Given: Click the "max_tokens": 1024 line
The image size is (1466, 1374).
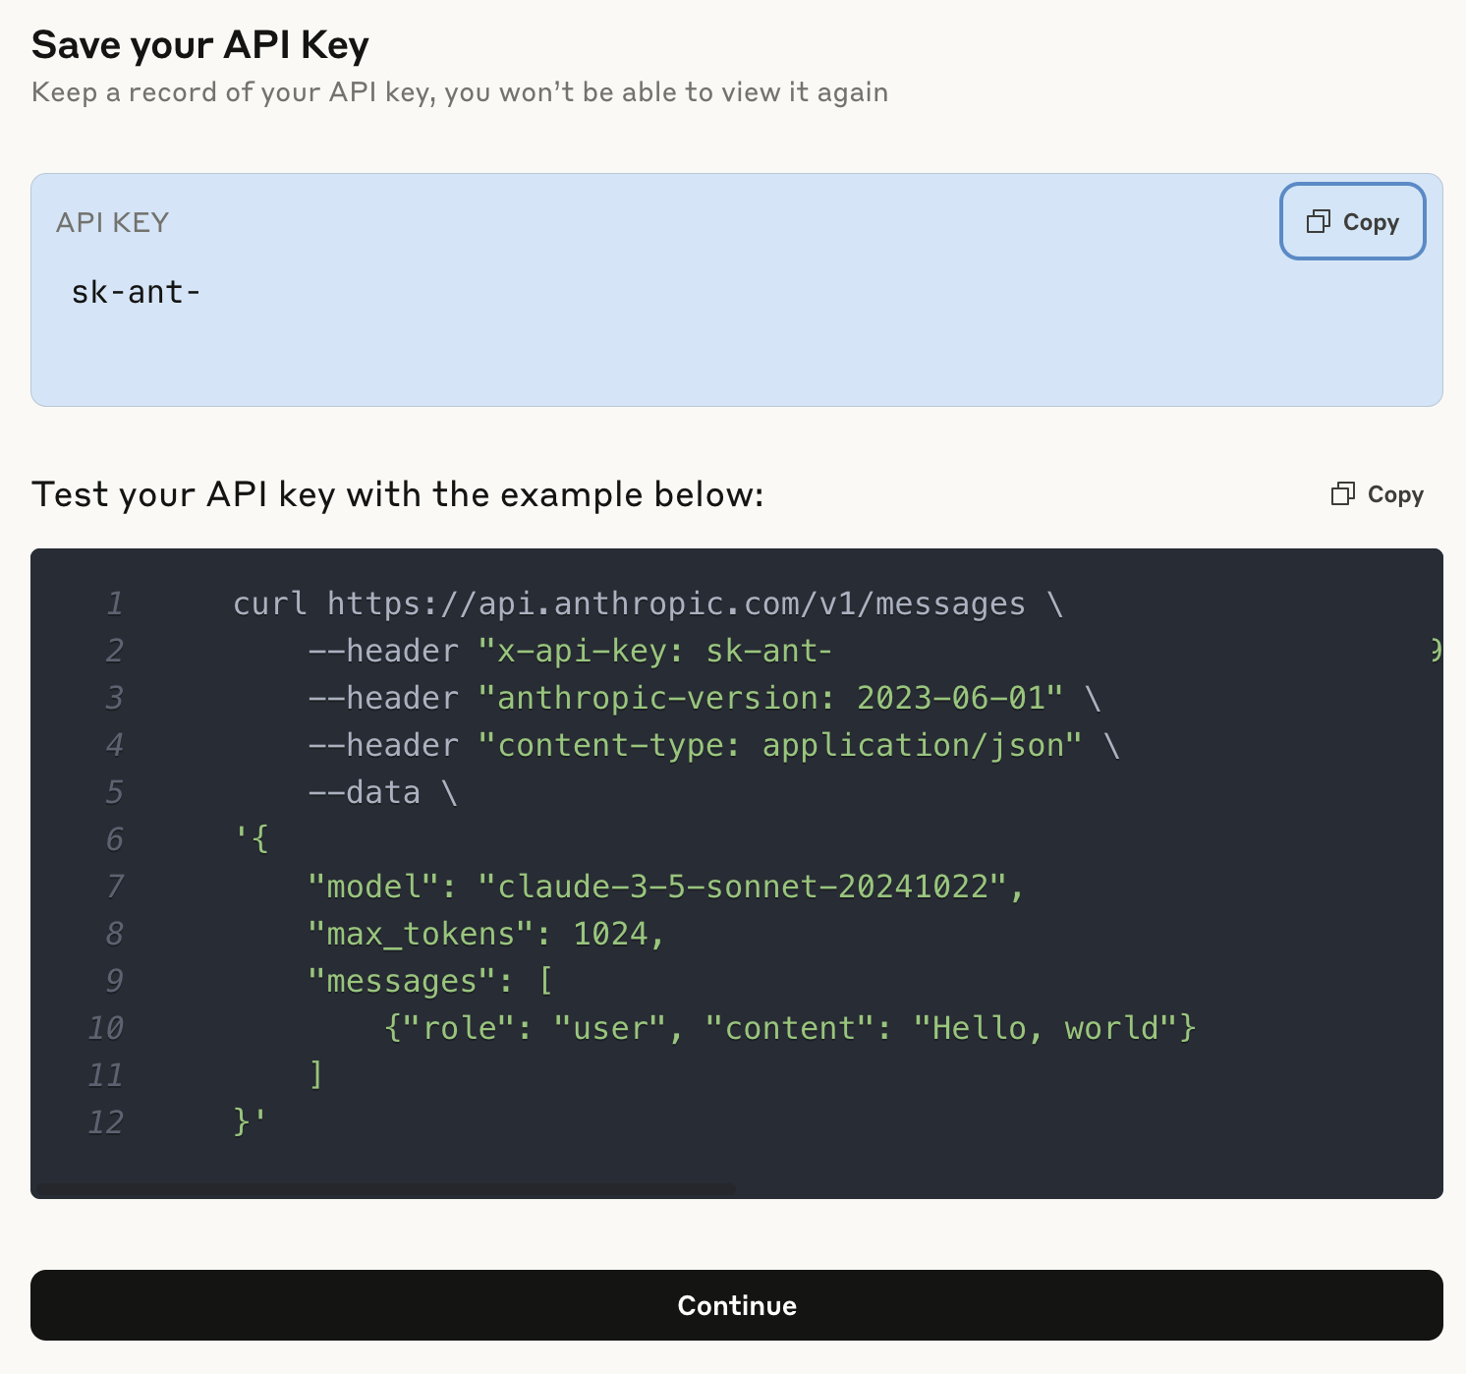Looking at the screenshot, I should click(x=486, y=934).
